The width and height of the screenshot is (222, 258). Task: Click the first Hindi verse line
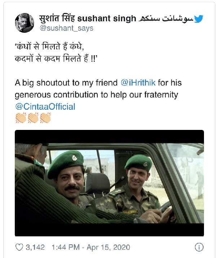coord(52,47)
